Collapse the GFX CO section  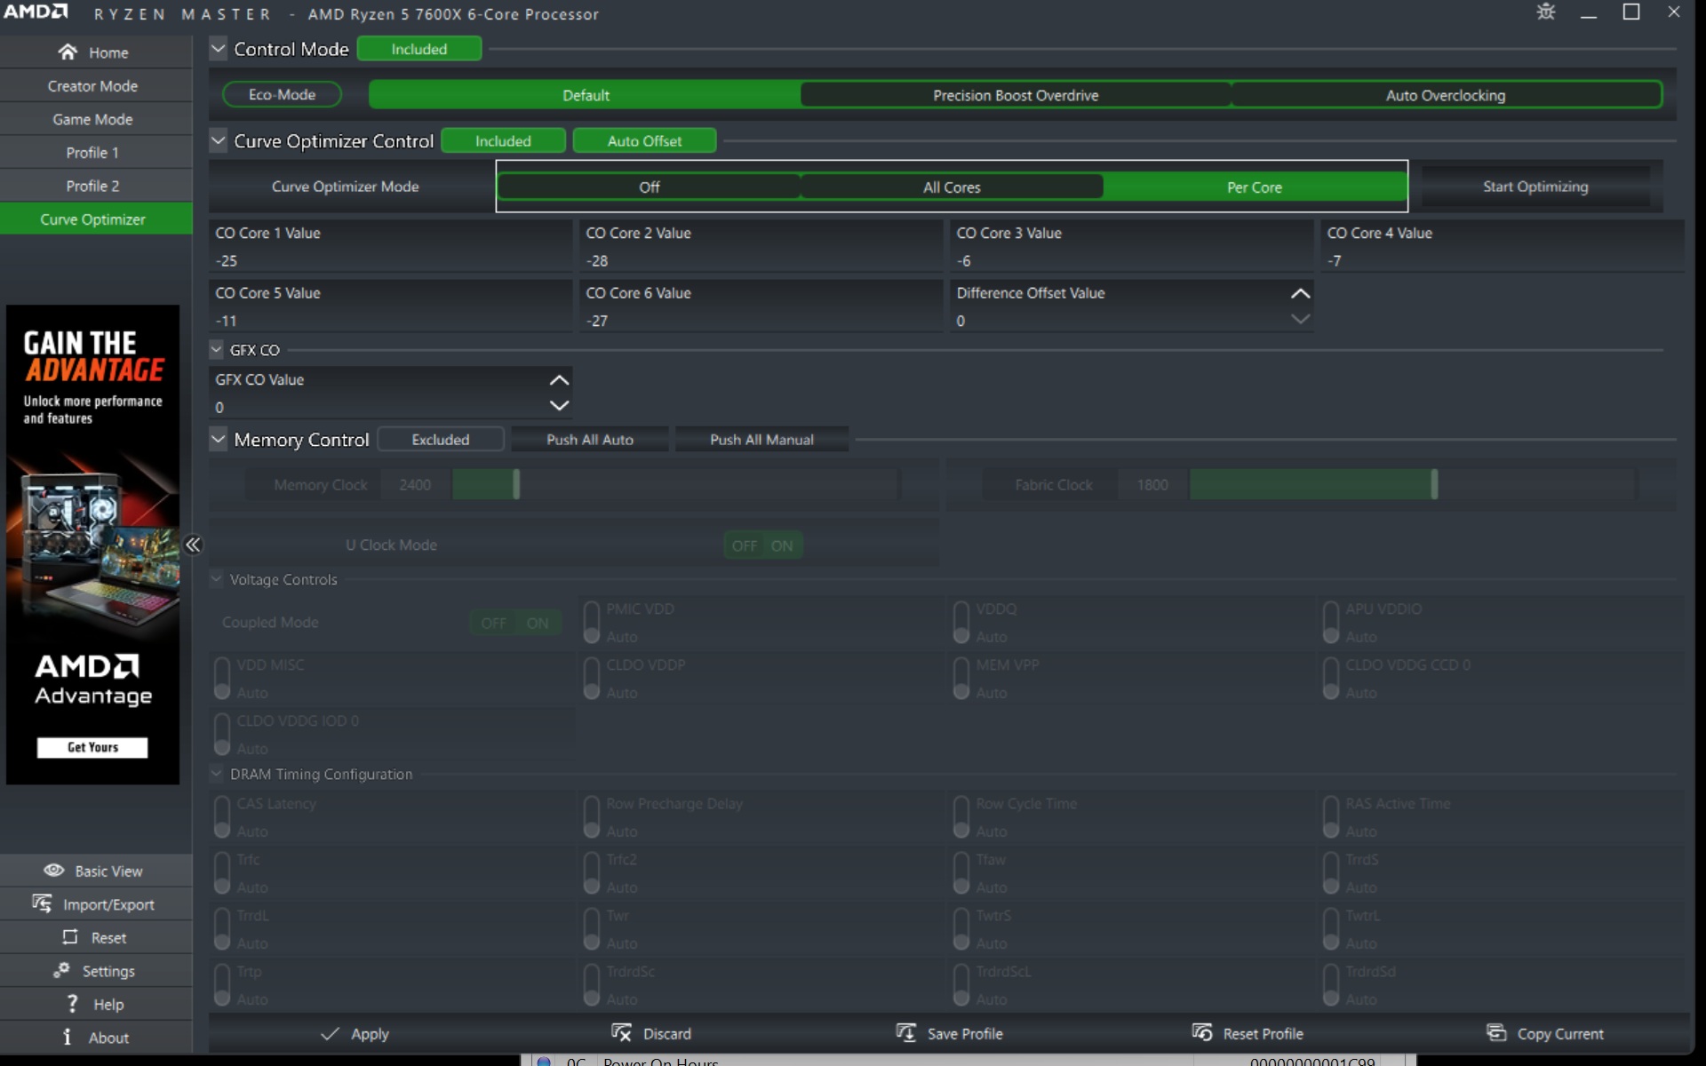coord(216,350)
